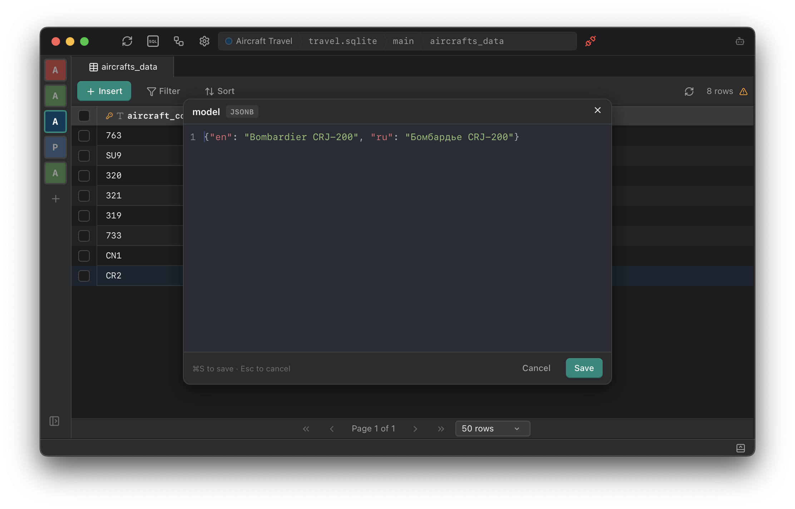
Task: Click Cancel in the model editor
Action: [x=536, y=368]
